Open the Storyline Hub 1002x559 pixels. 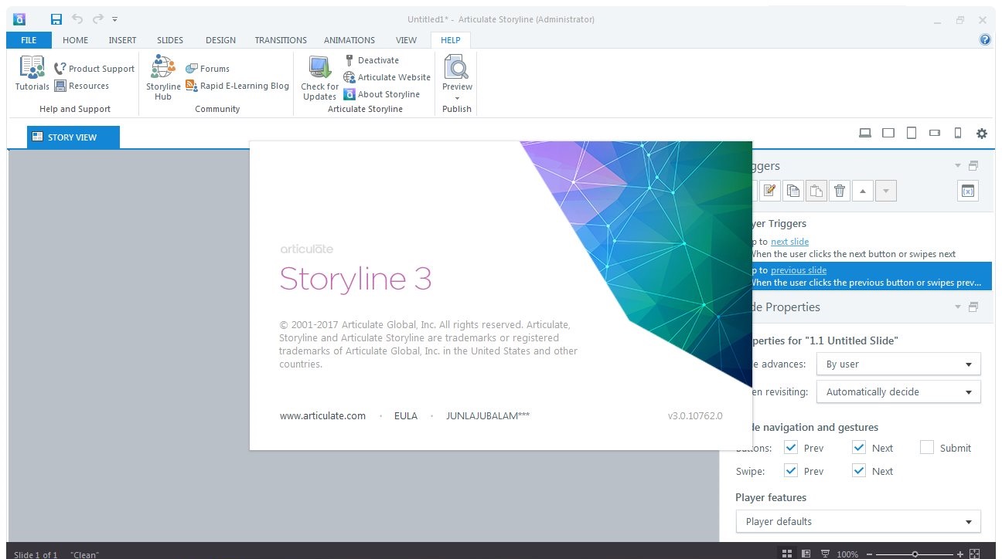click(x=163, y=77)
